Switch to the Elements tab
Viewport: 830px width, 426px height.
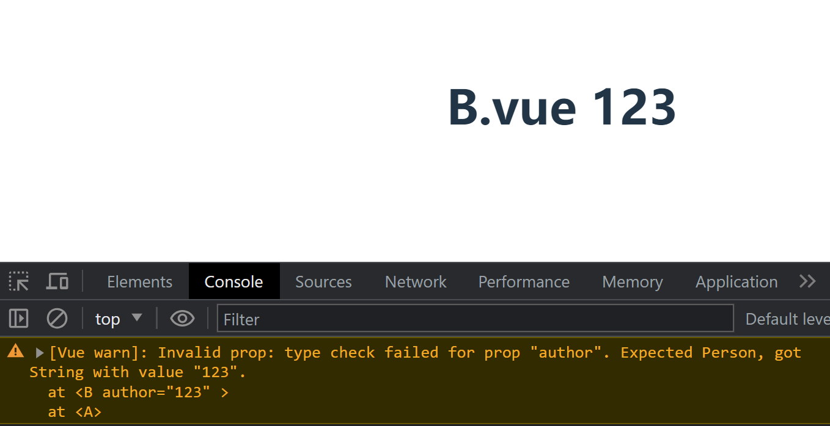(139, 281)
